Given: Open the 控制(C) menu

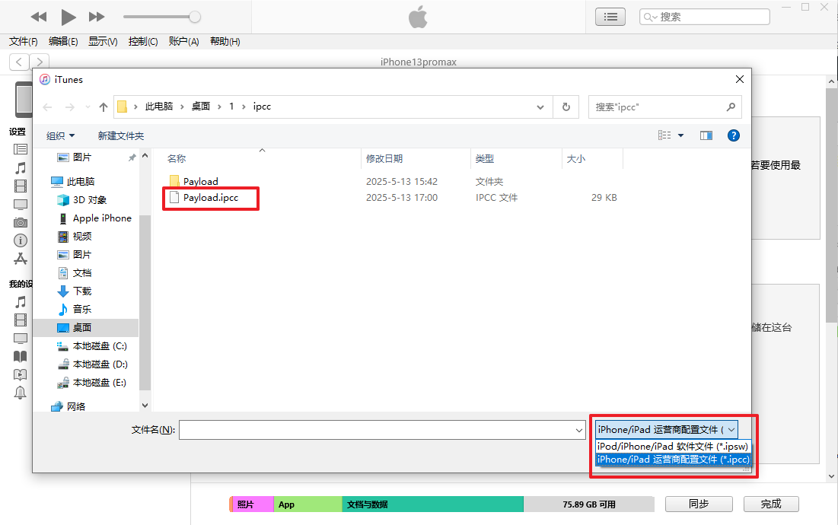Looking at the screenshot, I should tap(142, 42).
